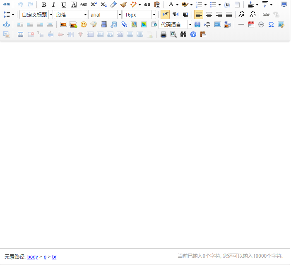291x266 pixels.
Task: Toggle left-to-right text direction
Action: pyautogui.click(x=165, y=15)
